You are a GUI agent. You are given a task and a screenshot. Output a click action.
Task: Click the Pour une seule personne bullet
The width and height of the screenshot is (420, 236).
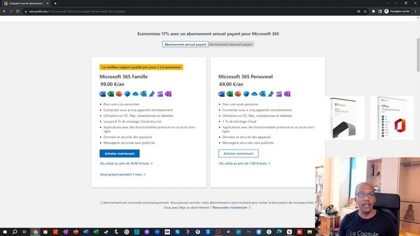tap(240, 104)
